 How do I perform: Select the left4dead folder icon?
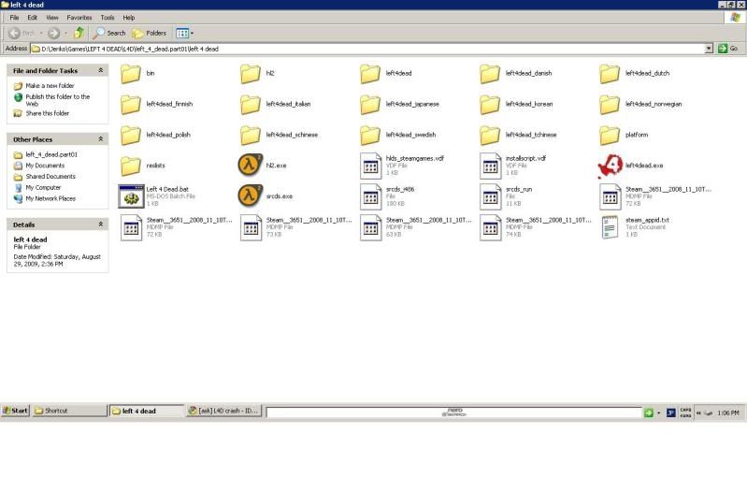click(369, 74)
